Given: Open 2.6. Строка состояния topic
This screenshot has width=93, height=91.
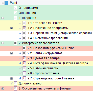Looking at the screenshot, I should [x=43, y=73].
